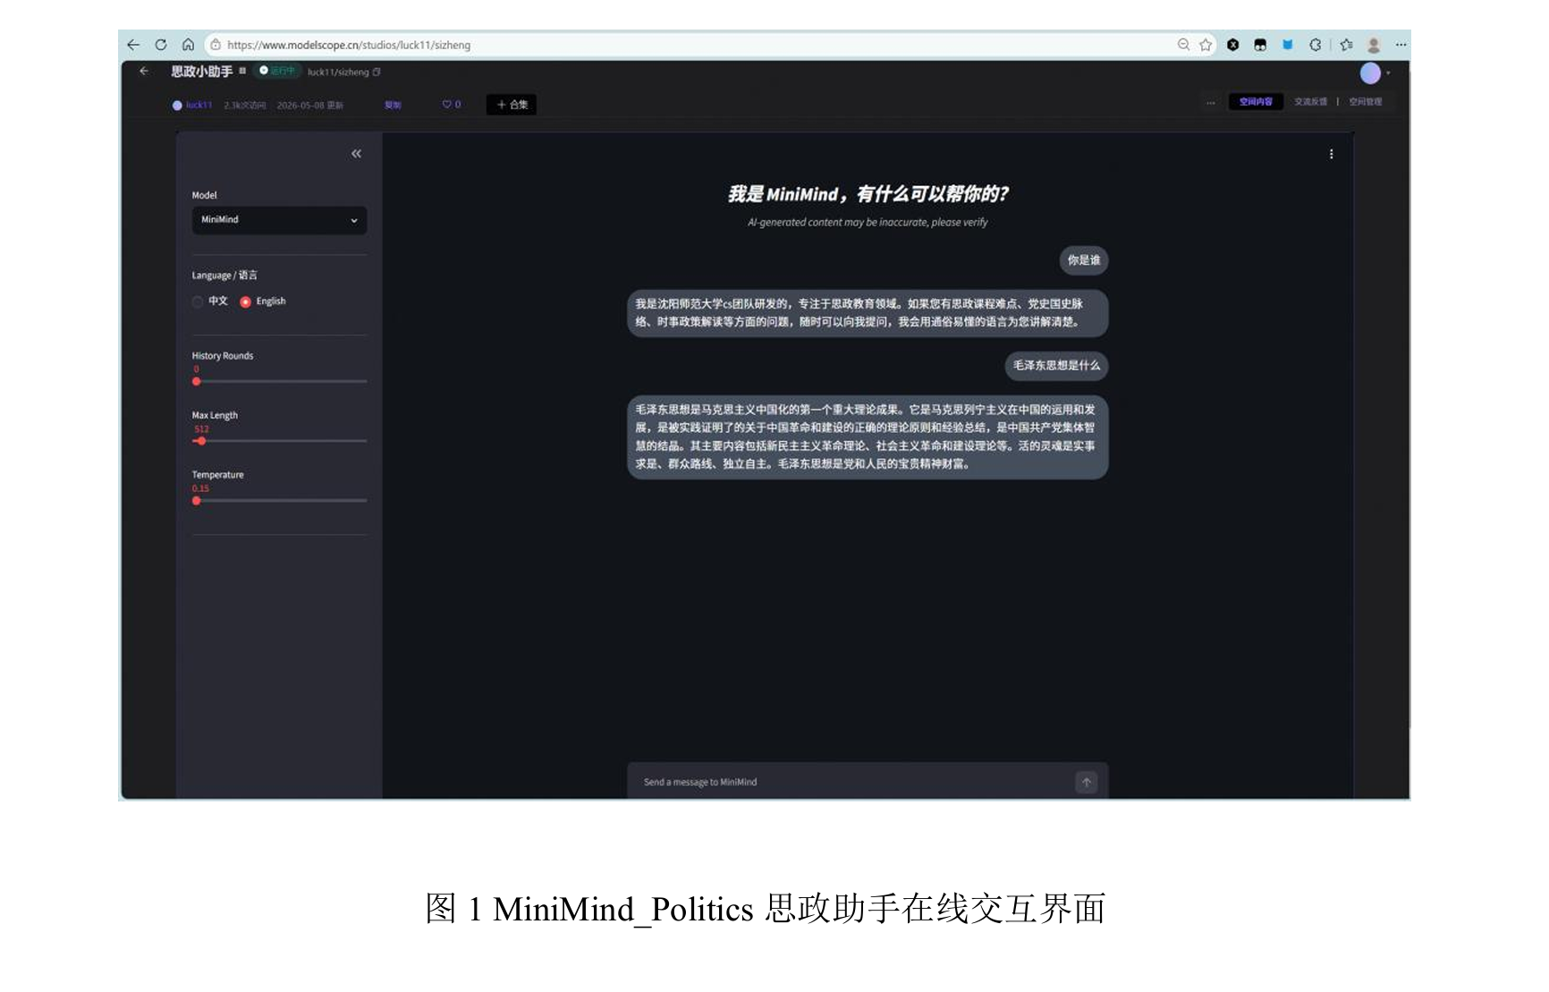Click the site lock icon in address bar
This screenshot has height=992, width=1549.
(x=216, y=45)
